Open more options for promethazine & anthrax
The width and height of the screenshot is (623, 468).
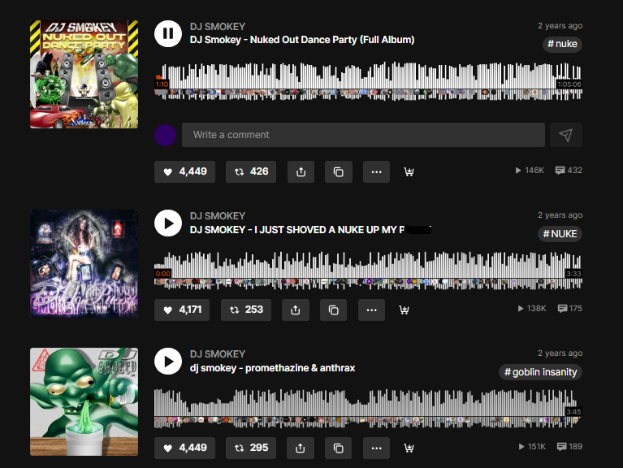click(376, 448)
